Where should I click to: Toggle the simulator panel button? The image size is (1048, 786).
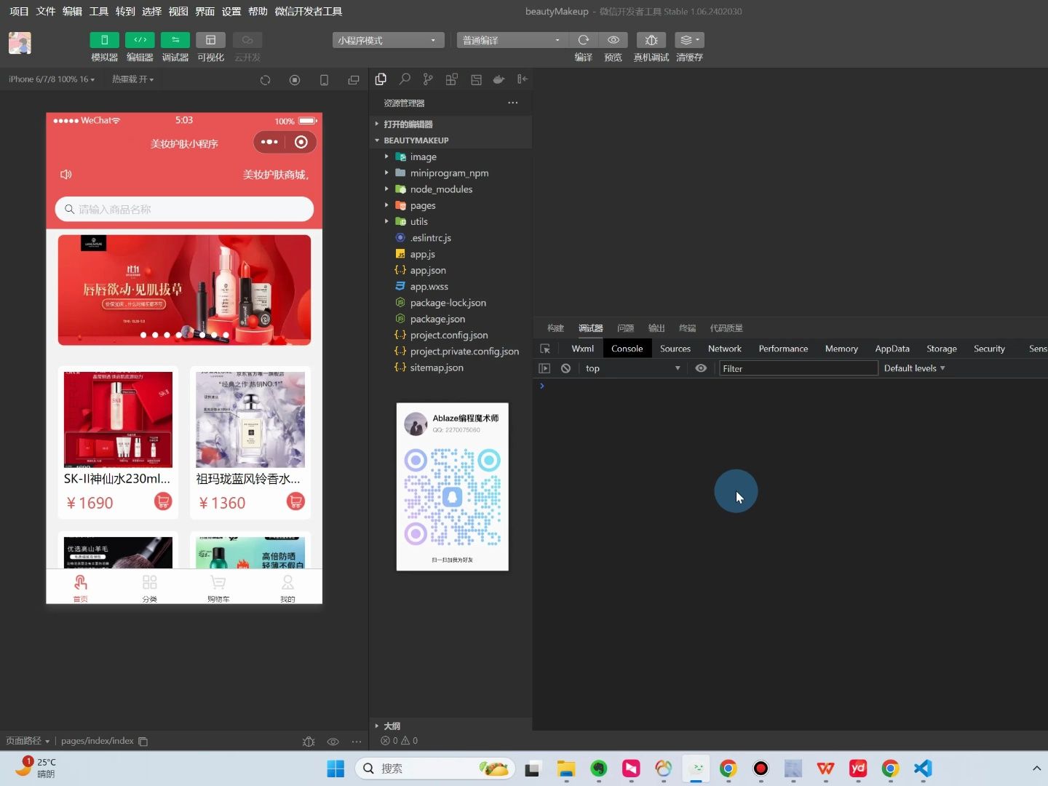(104, 40)
